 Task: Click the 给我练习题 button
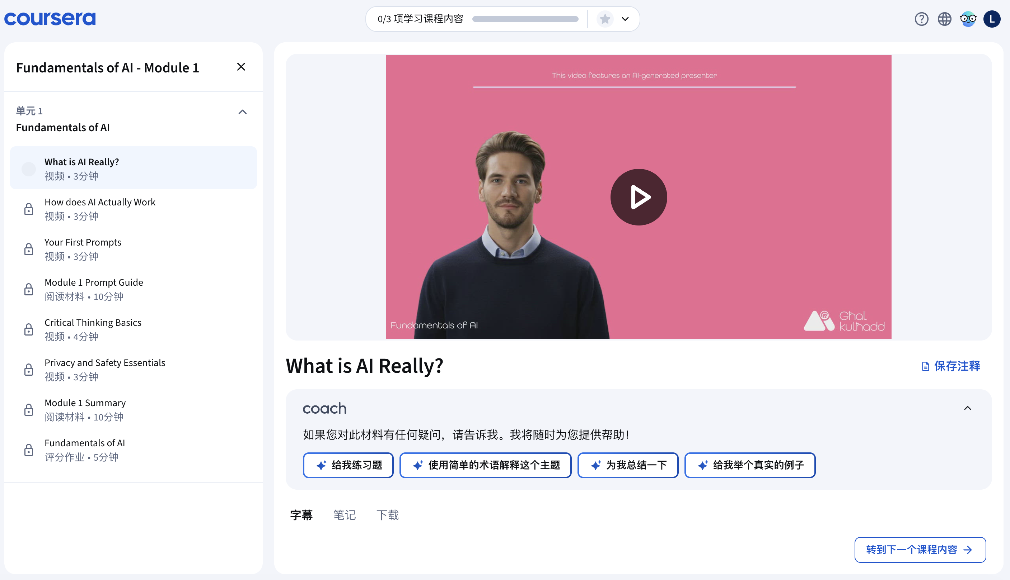tap(348, 465)
